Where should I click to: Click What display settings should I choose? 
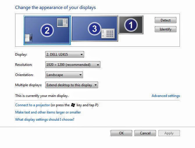point(45,119)
